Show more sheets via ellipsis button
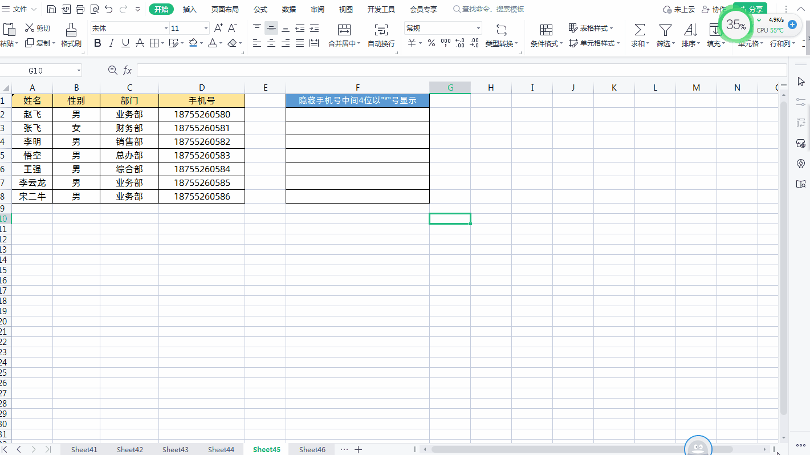810x455 pixels. 344,449
